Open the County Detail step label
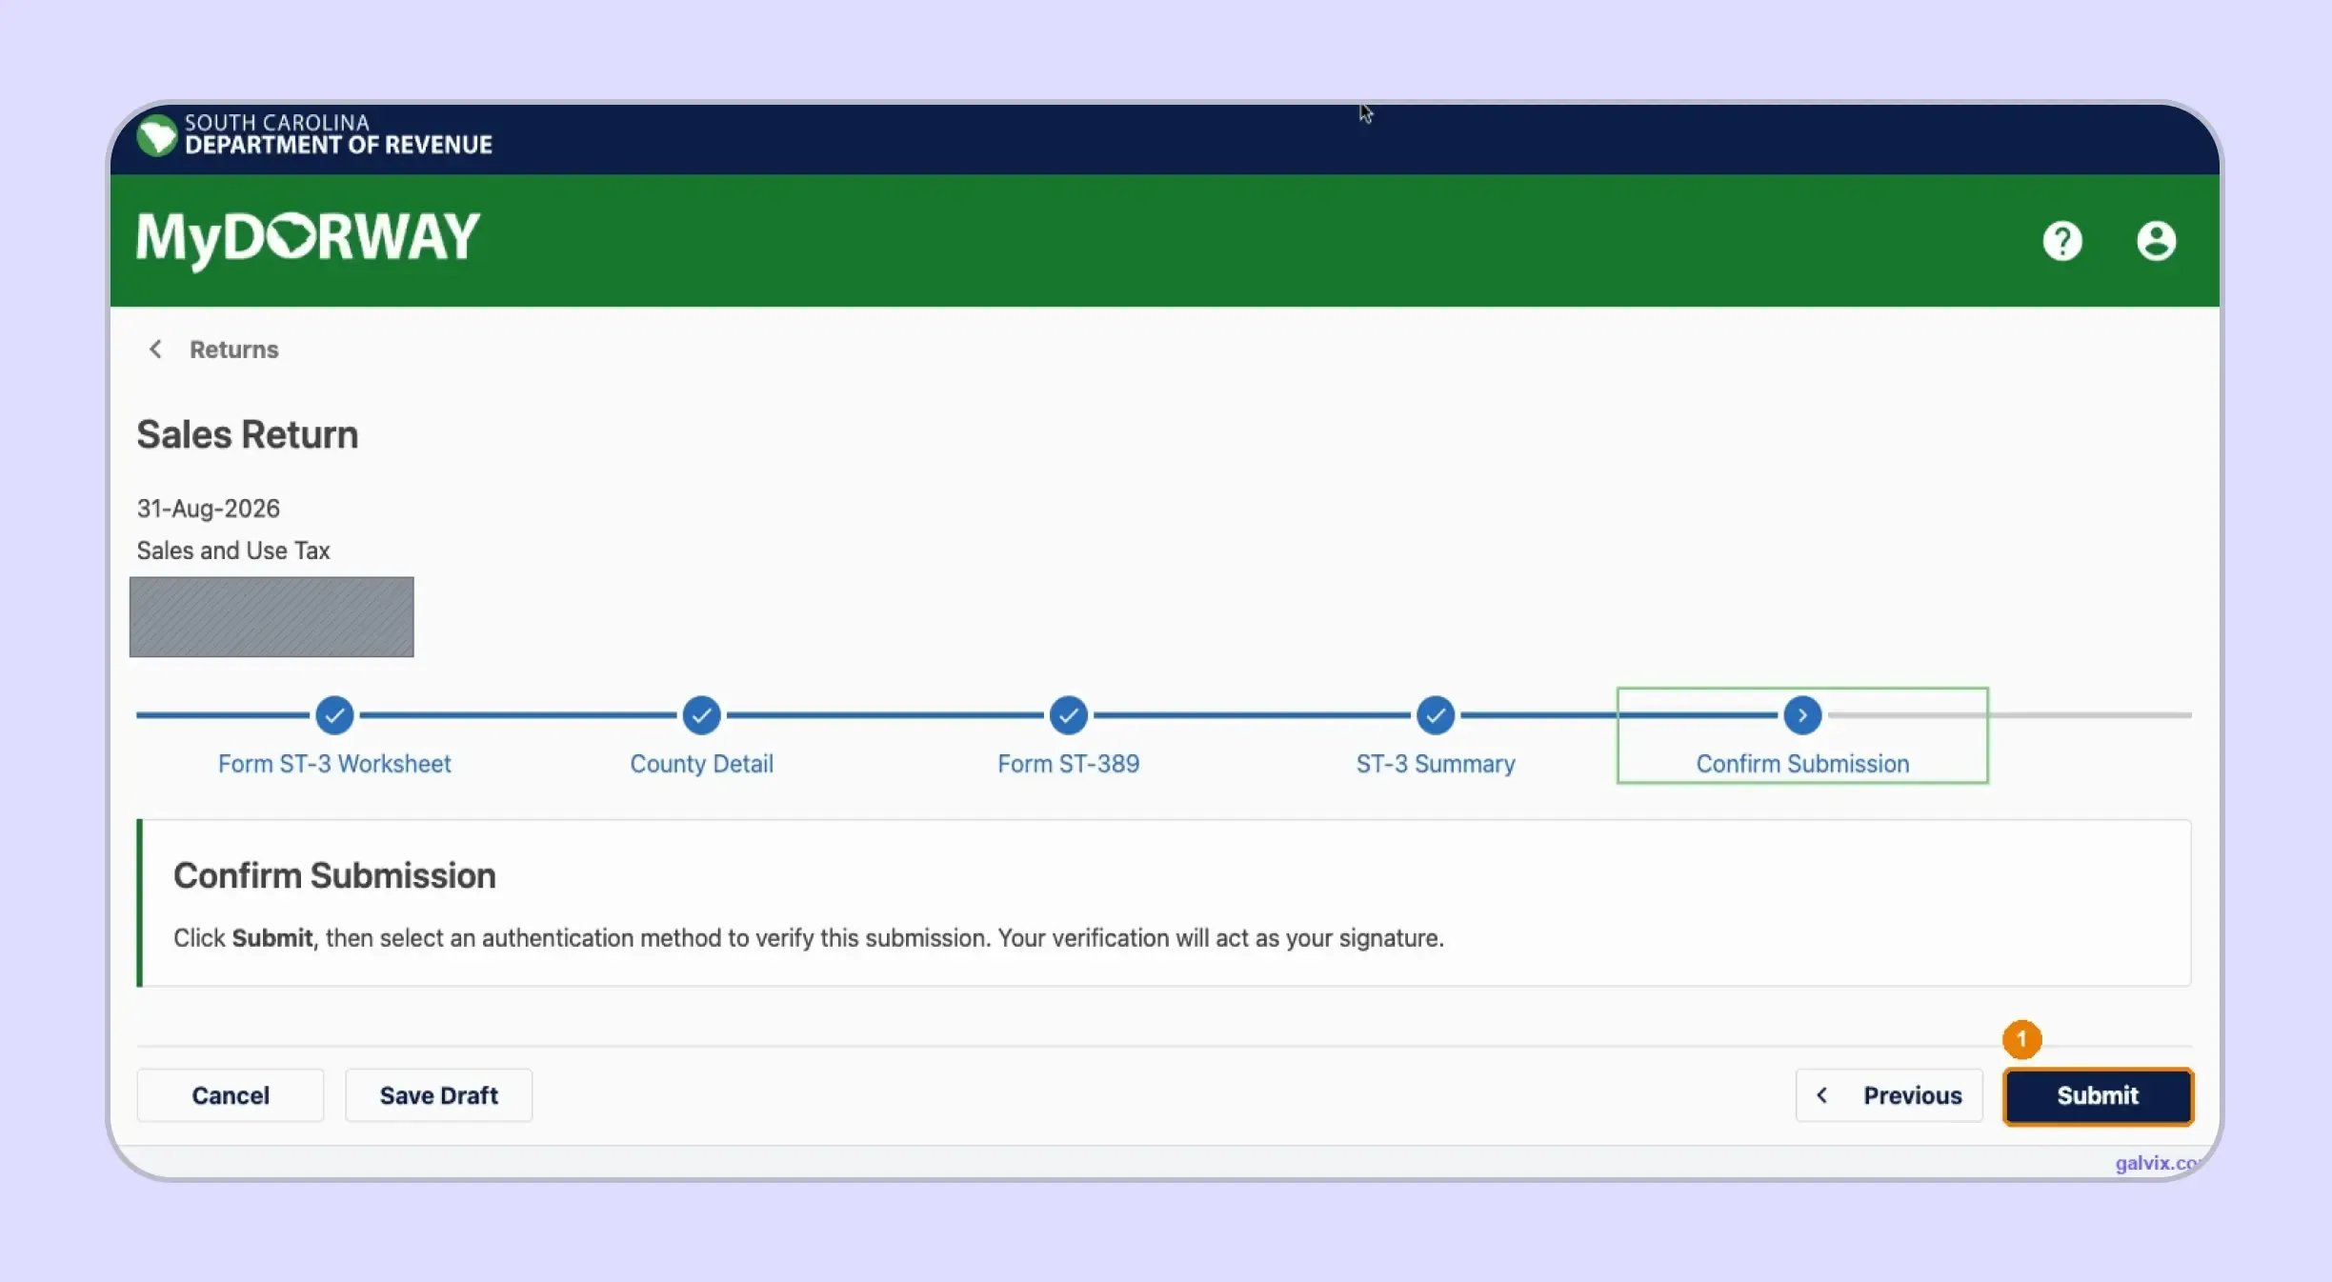Screen dimensions: 2332x1282 pyautogui.click(x=701, y=764)
